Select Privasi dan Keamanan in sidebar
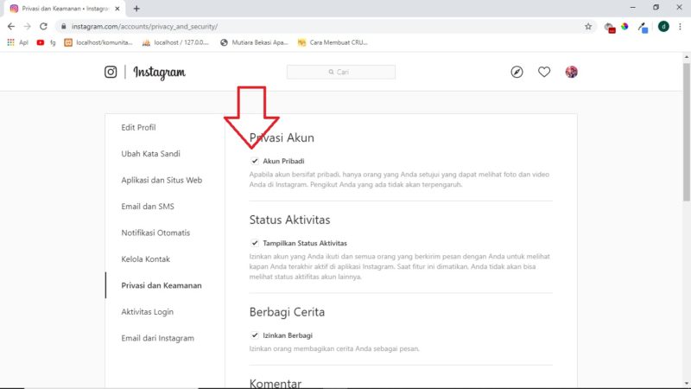Image resolution: width=691 pixels, height=389 pixels. pyautogui.click(x=162, y=285)
